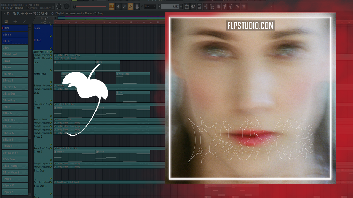Select the Mute tool speaker icon

tap(26, 13)
